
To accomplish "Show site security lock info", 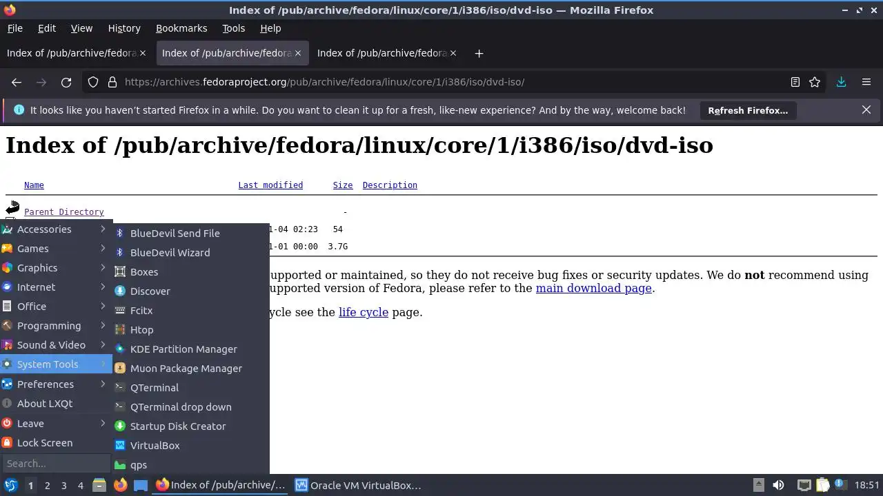I will pos(112,82).
